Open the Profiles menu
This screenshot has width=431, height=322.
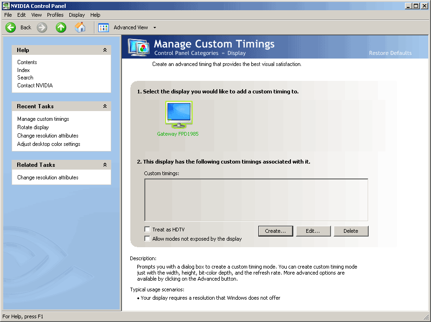[x=55, y=15]
